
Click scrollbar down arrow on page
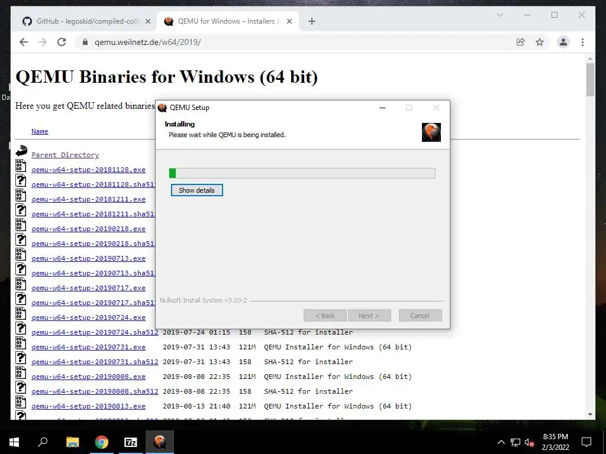click(x=590, y=414)
